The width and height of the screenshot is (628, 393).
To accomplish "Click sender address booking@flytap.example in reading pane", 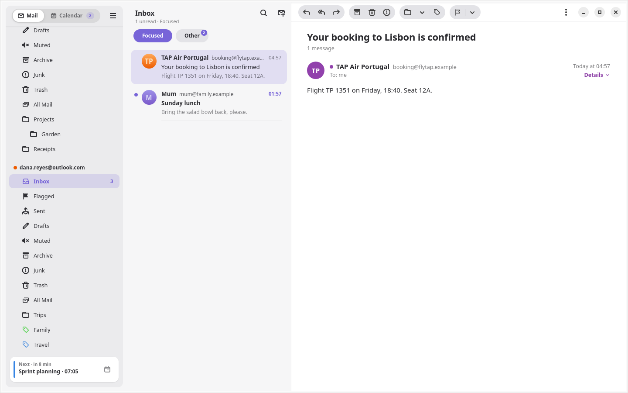I will [x=425, y=67].
